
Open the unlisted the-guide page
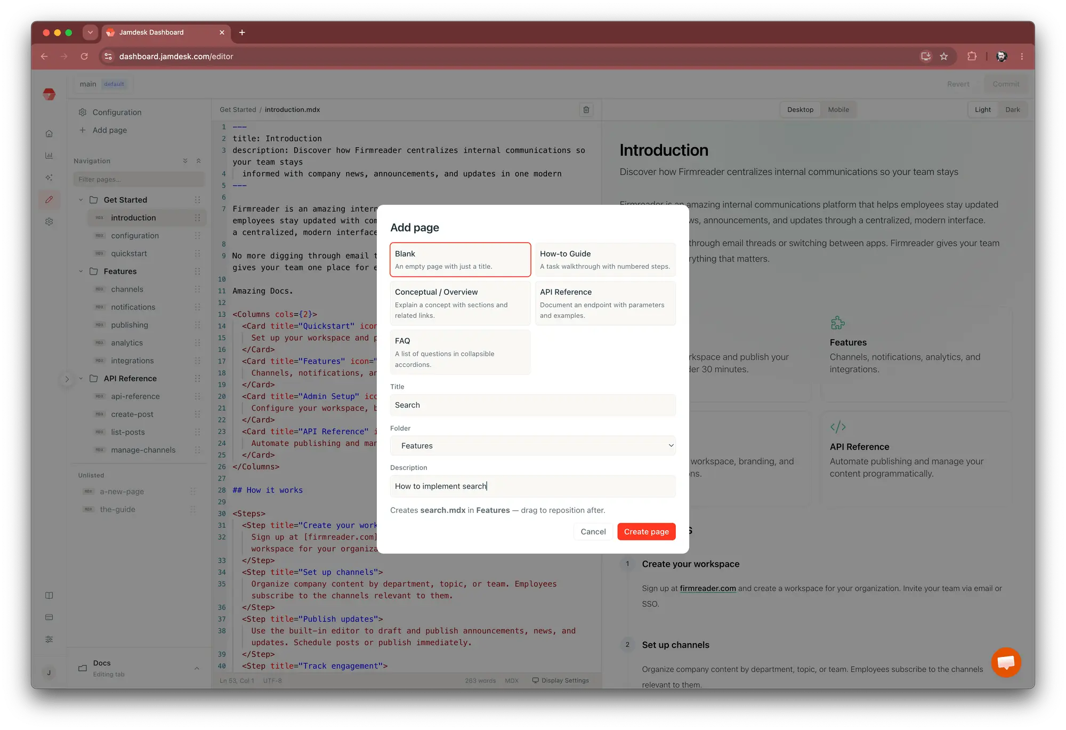118,509
